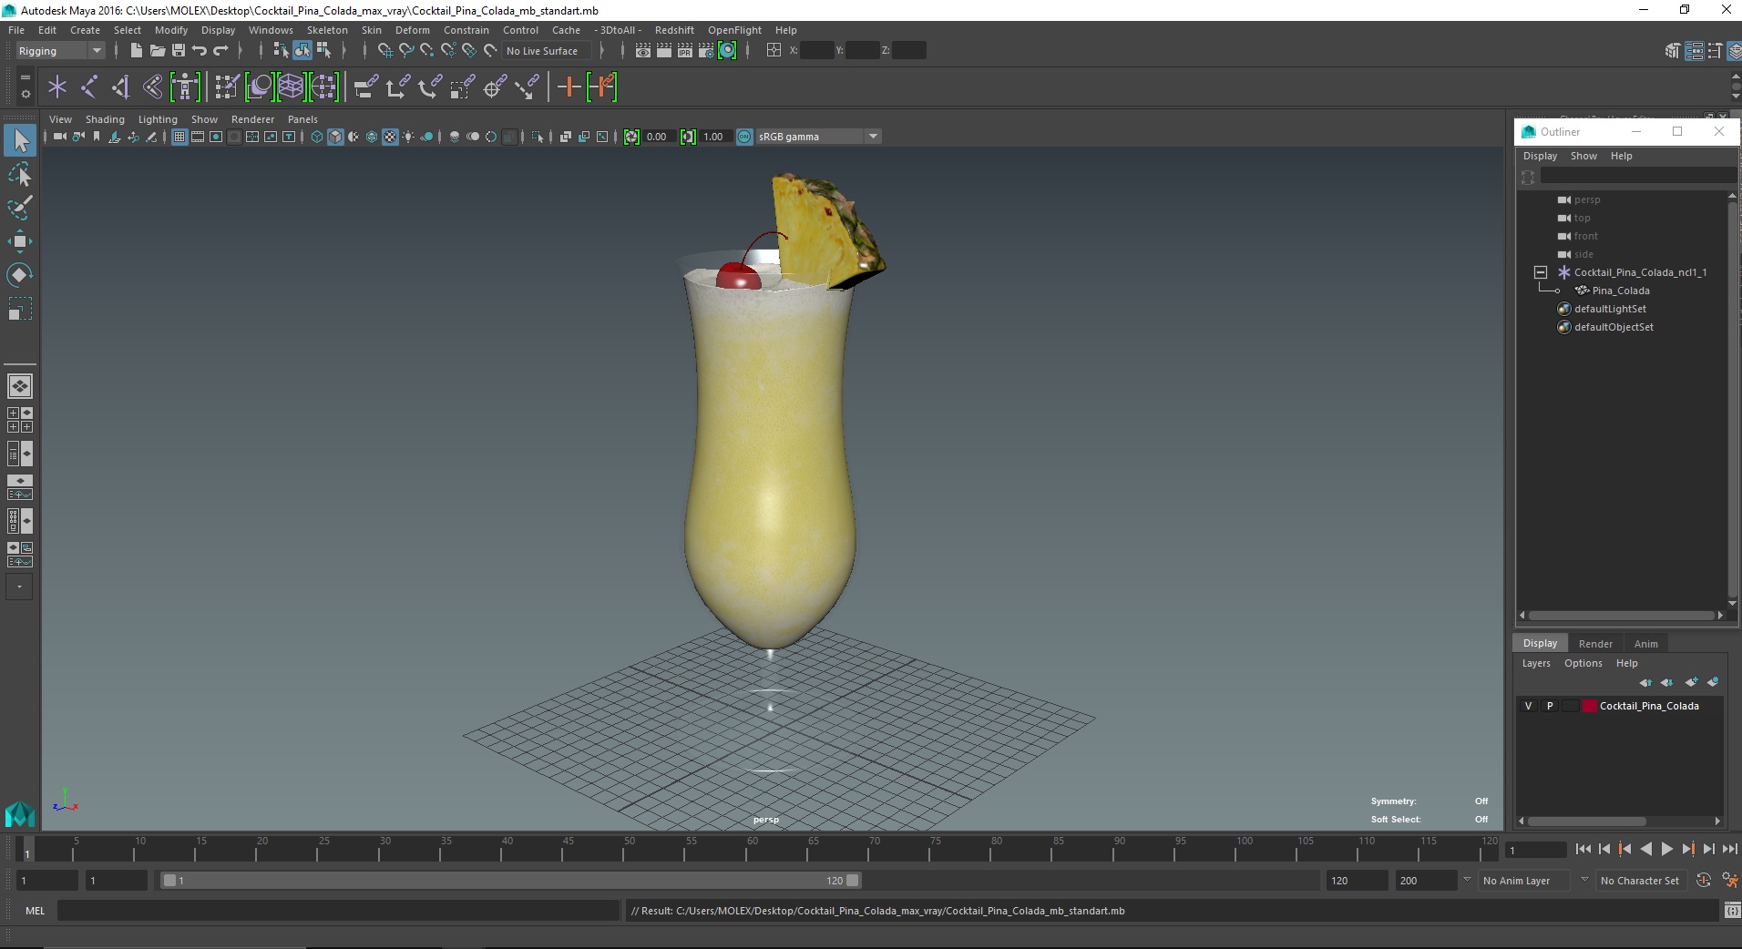Screen dimensions: 1742x949
Task: Create layer from selected objects
Action: [1713, 682]
